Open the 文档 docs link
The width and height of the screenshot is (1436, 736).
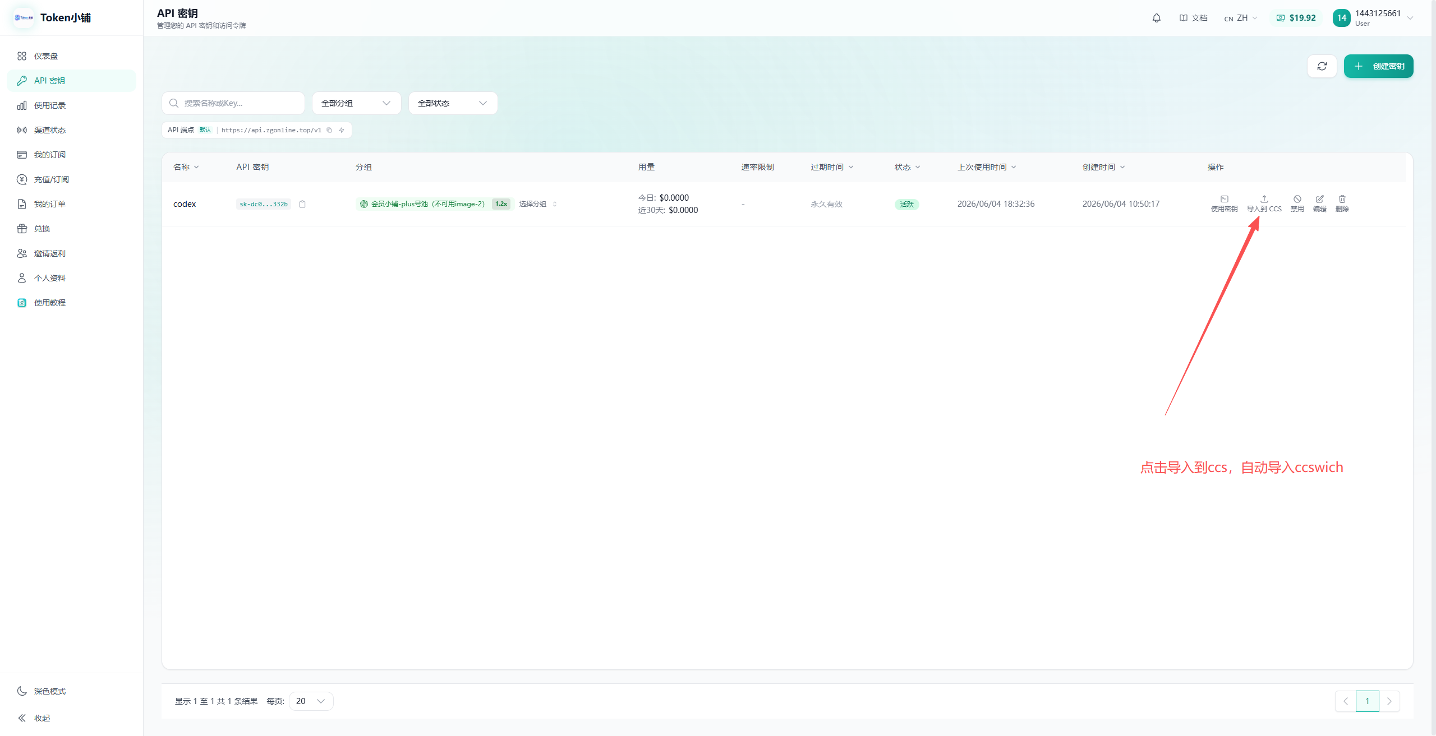[x=1194, y=18]
